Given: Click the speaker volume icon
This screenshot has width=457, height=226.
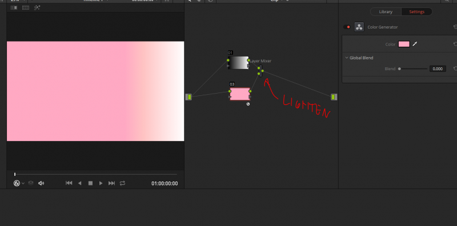Looking at the screenshot, I should [x=41, y=183].
